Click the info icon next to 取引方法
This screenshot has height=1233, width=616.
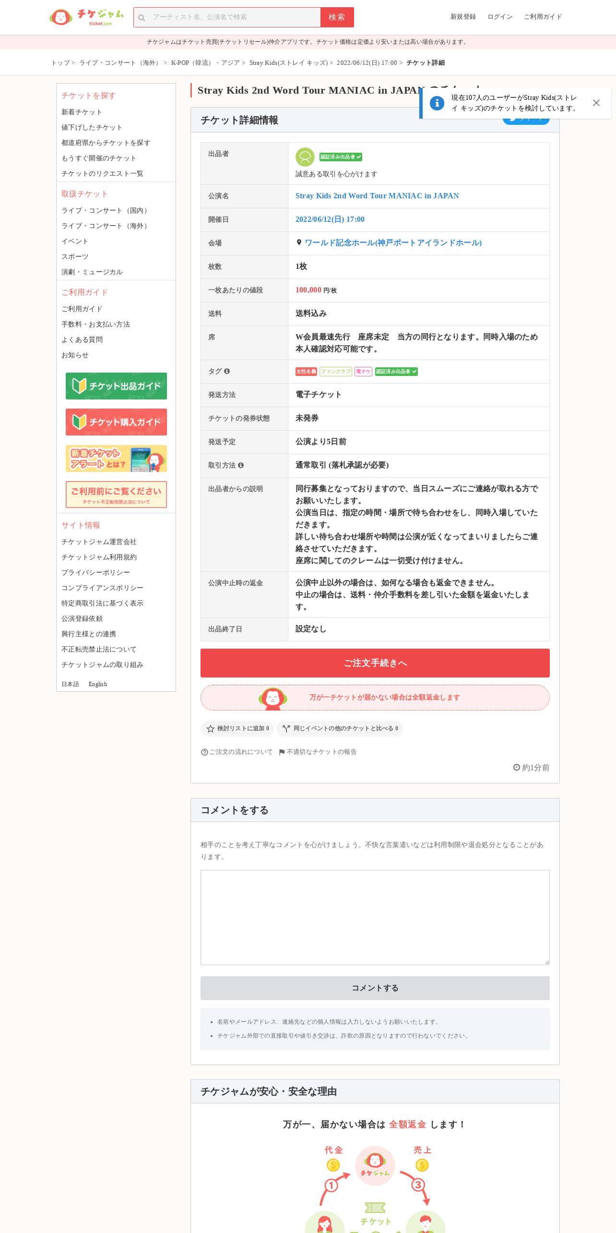pos(241,465)
